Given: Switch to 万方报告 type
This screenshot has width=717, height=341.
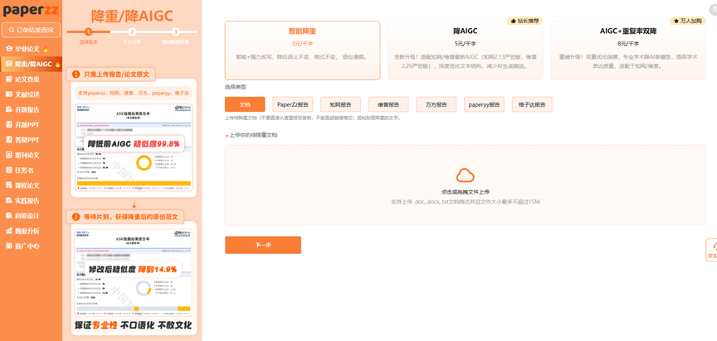Looking at the screenshot, I should pos(437,104).
